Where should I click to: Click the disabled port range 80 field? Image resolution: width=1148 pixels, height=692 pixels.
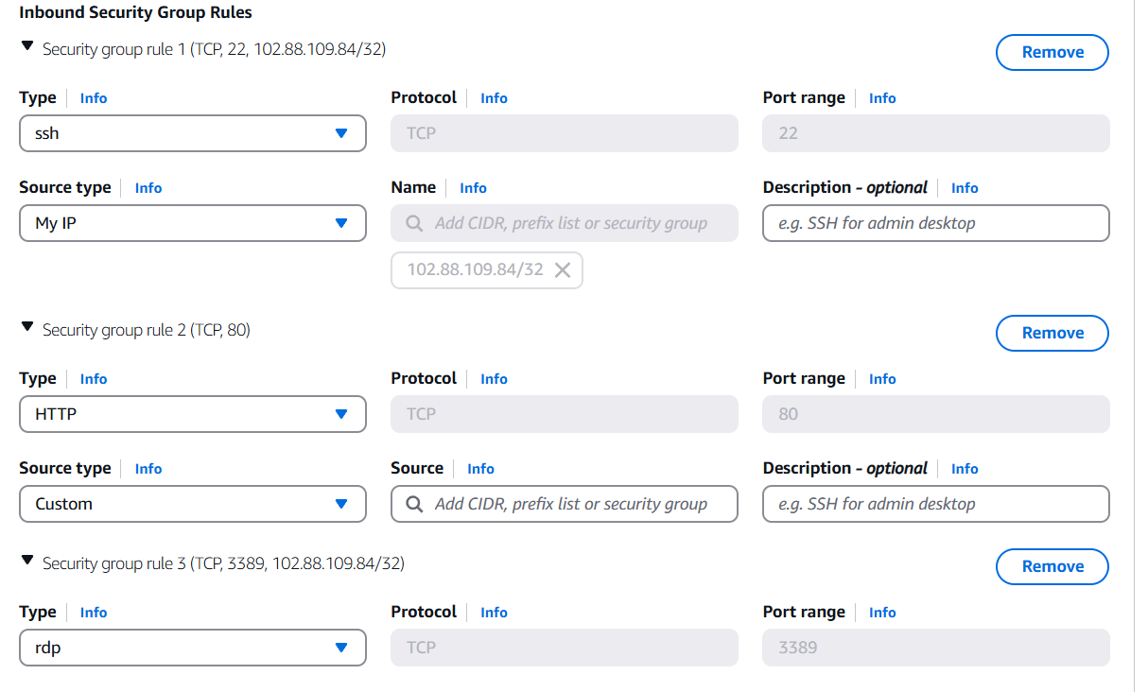click(x=936, y=414)
